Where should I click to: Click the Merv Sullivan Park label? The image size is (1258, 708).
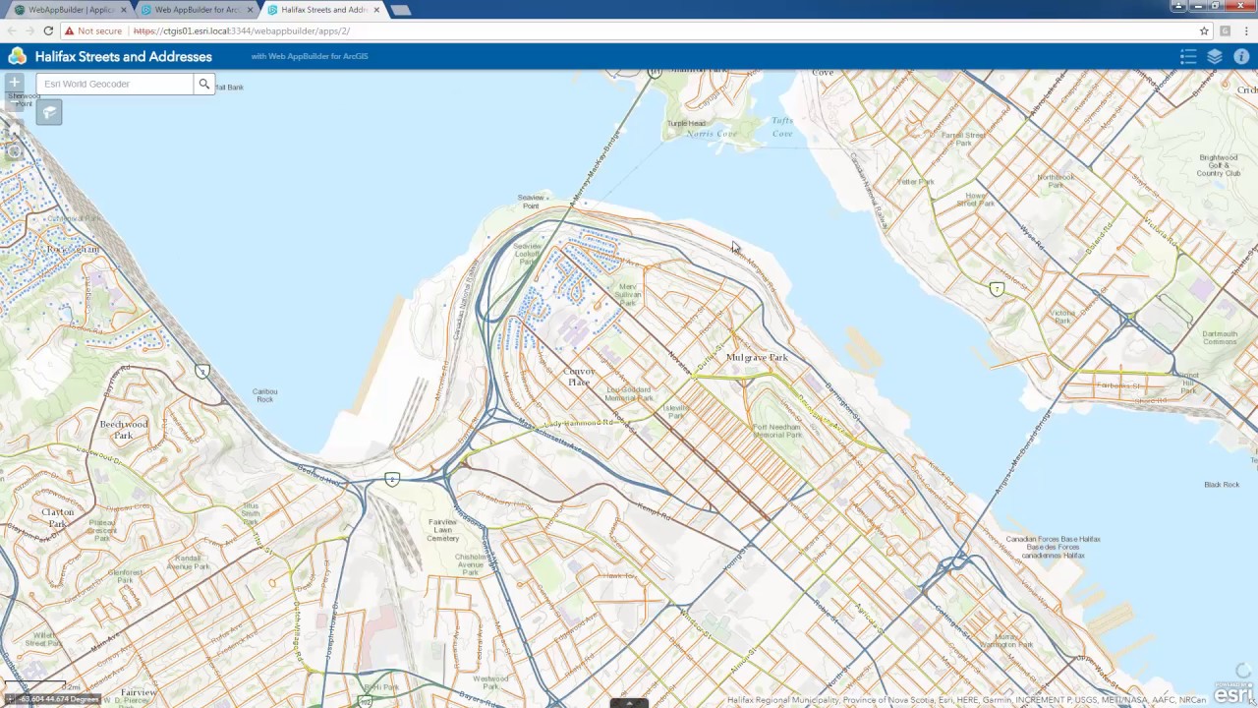[x=628, y=294]
